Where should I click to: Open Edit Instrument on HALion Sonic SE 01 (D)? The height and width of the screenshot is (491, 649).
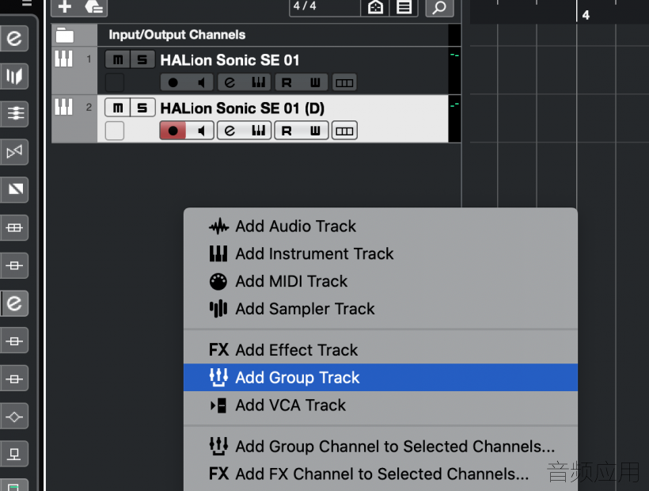point(258,131)
